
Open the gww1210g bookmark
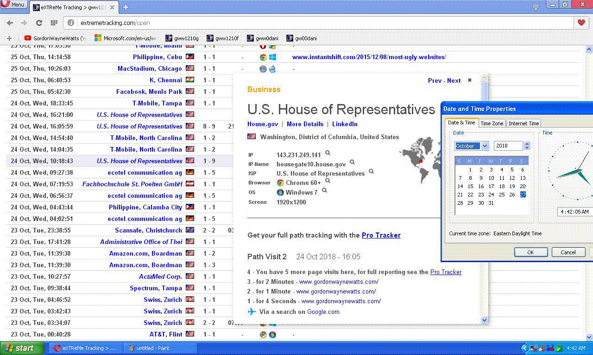click(182, 38)
